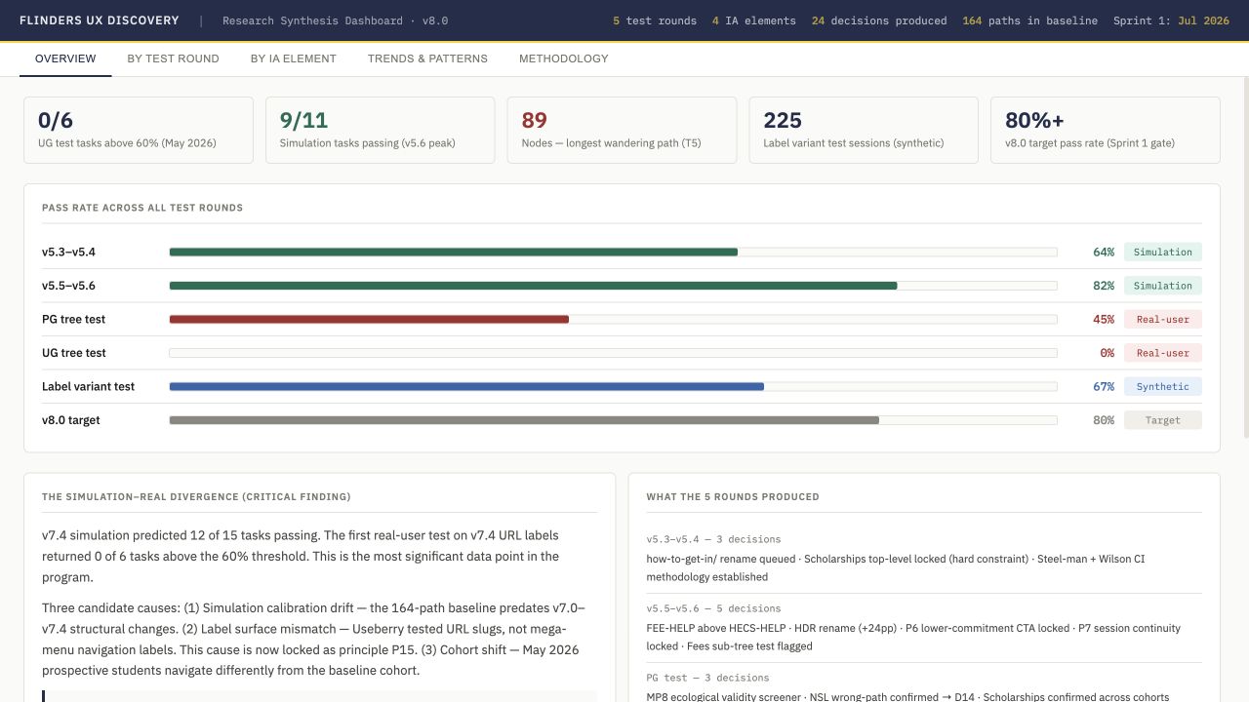Click the 9/11 simulation tasks card
This screenshot has width=1249, height=702.
381,130
